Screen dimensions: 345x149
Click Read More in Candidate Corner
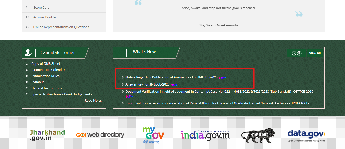[x=94, y=100]
